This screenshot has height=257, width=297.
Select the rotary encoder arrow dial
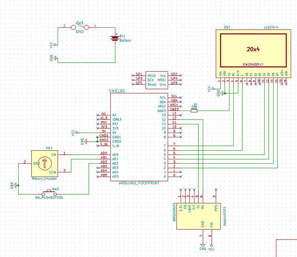(45, 163)
